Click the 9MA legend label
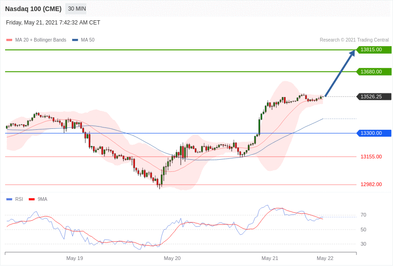 43,199
